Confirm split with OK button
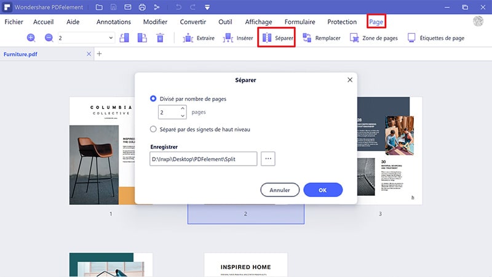 tap(323, 190)
